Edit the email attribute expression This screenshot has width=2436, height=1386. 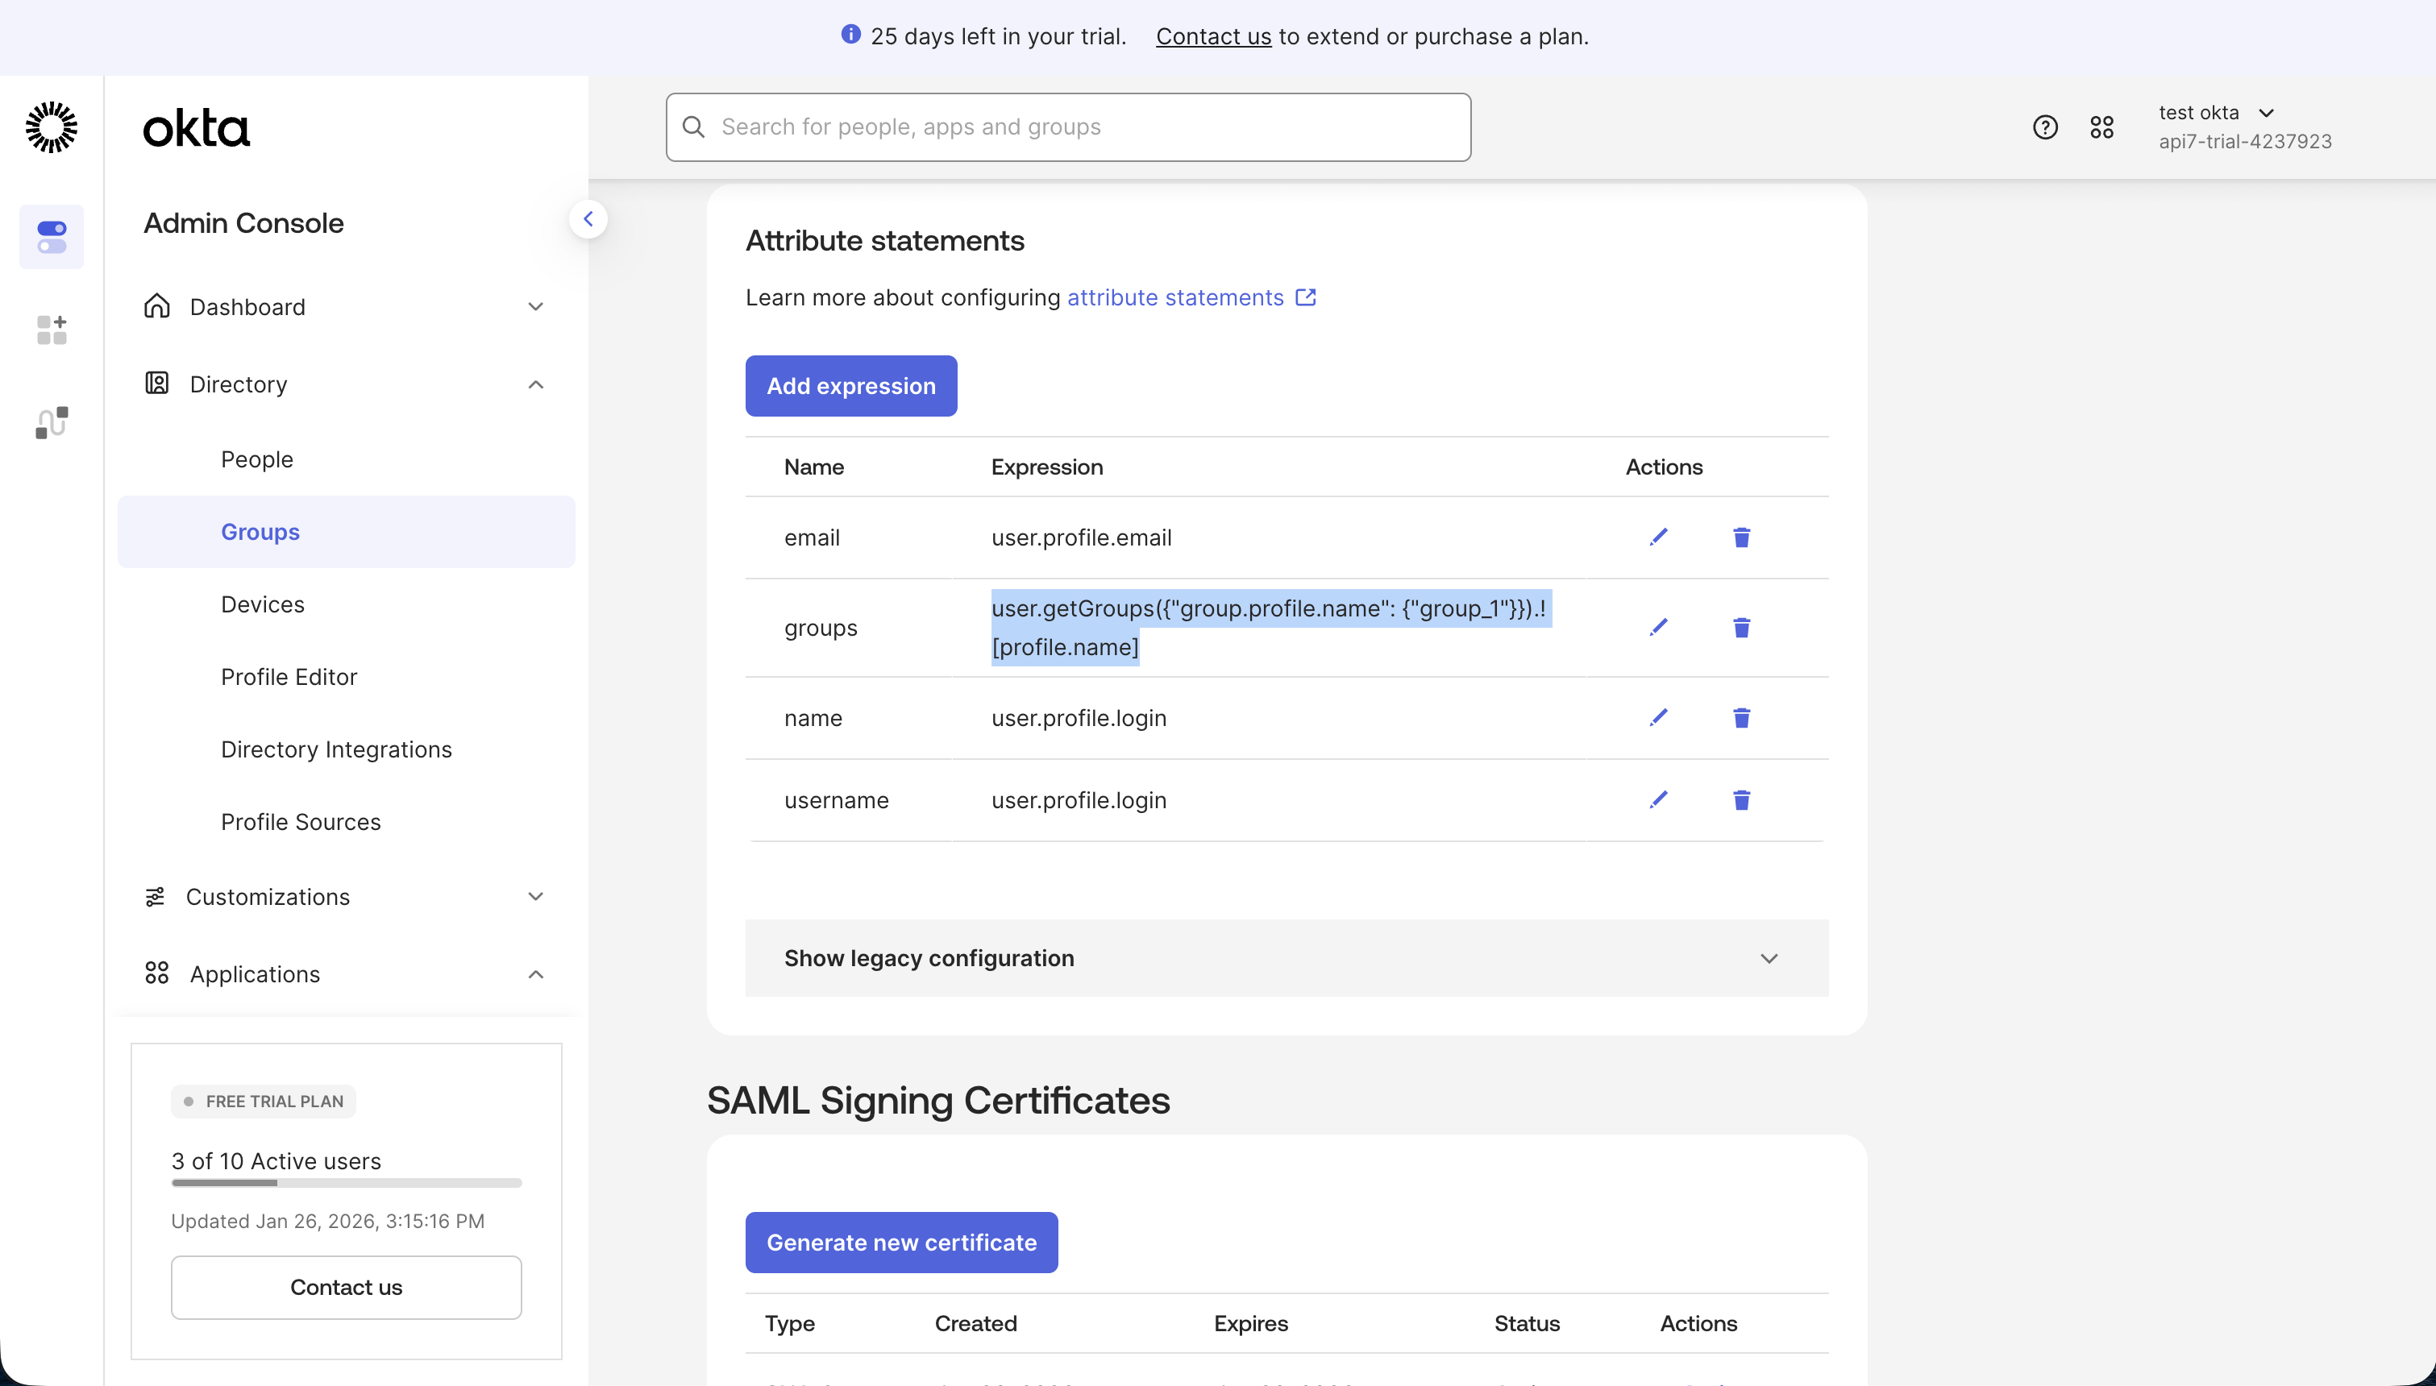pyautogui.click(x=1658, y=537)
